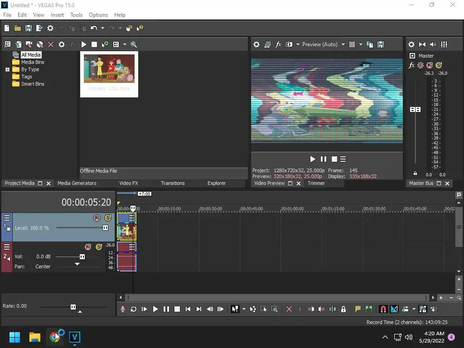
Task: Mute audio track 2
Action: coord(88,247)
